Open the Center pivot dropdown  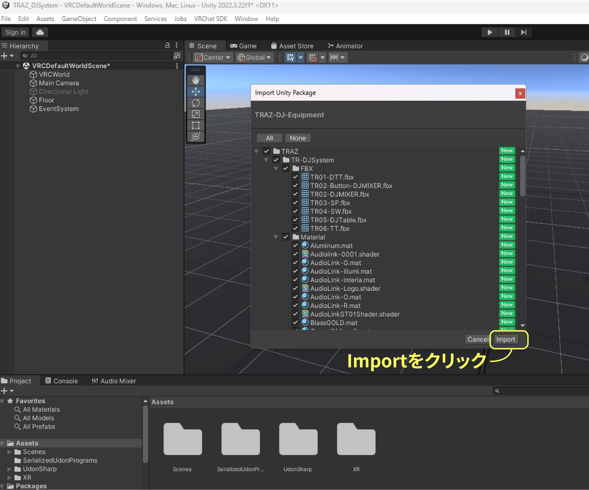(x=213, y=57)
